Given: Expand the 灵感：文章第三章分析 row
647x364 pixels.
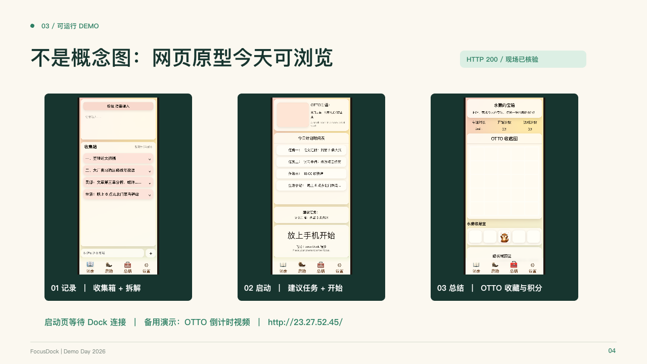Looking at the screenshot, I should click(118, 183).
